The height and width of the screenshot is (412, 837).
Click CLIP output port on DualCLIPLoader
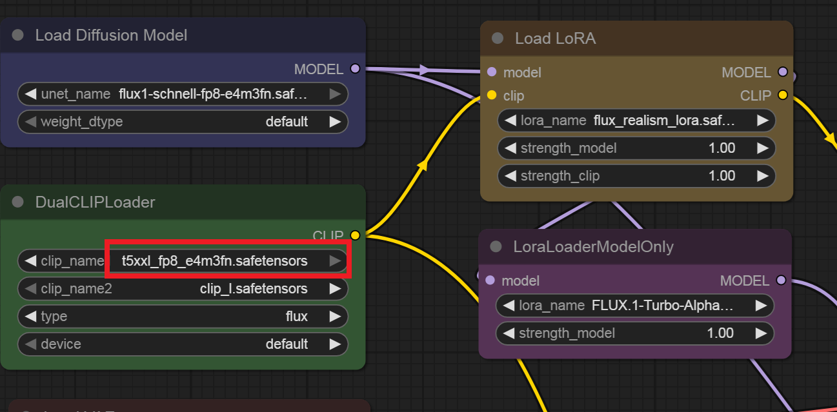pyautogui.click(x=354, y=235)
